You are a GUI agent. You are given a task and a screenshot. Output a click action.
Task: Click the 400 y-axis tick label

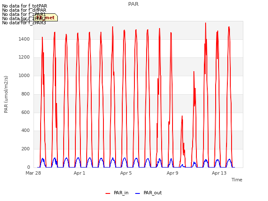(26, 131)
